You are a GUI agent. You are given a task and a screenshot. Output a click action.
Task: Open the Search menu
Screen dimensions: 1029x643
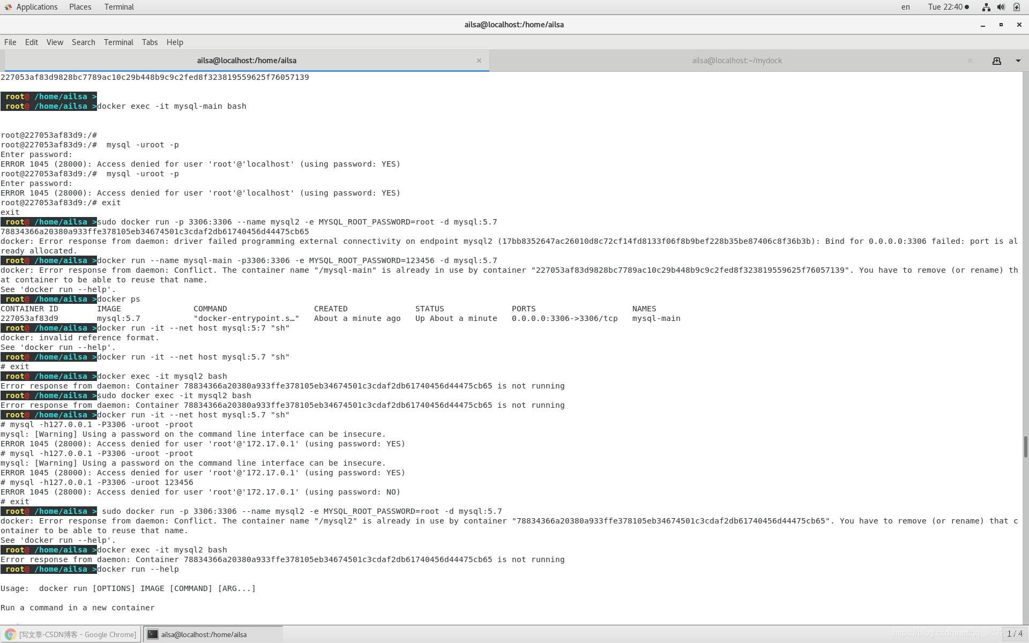coord(83,42)
